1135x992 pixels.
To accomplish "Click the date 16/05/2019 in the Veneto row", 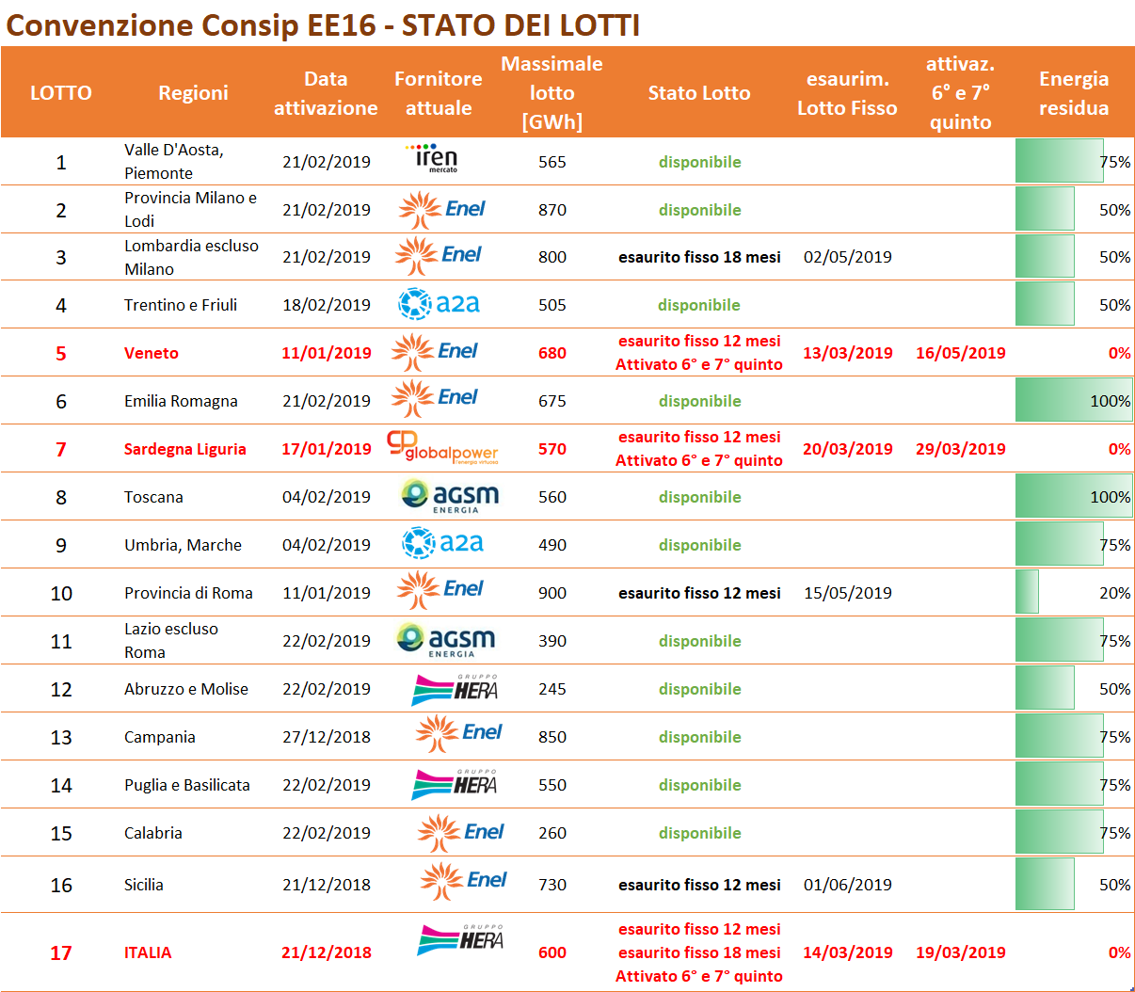I will click(961, 353).
